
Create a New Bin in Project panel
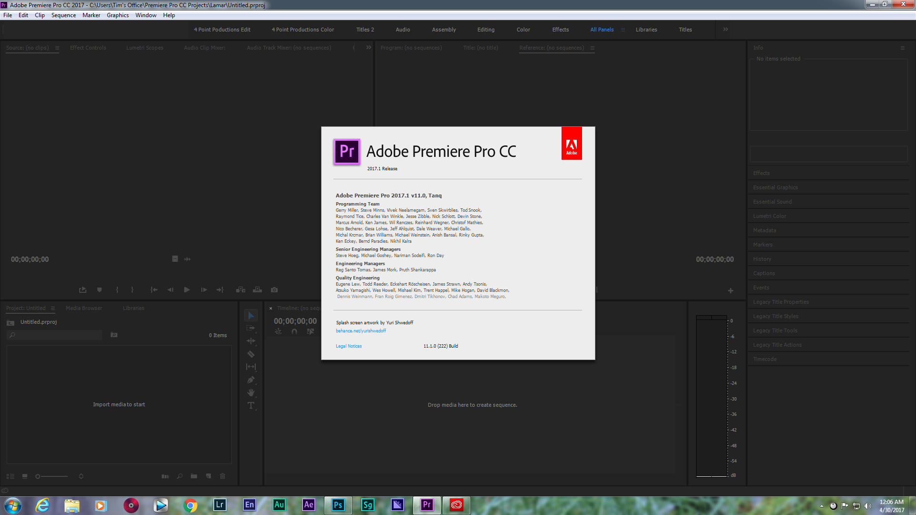click(x=194, y=476)
